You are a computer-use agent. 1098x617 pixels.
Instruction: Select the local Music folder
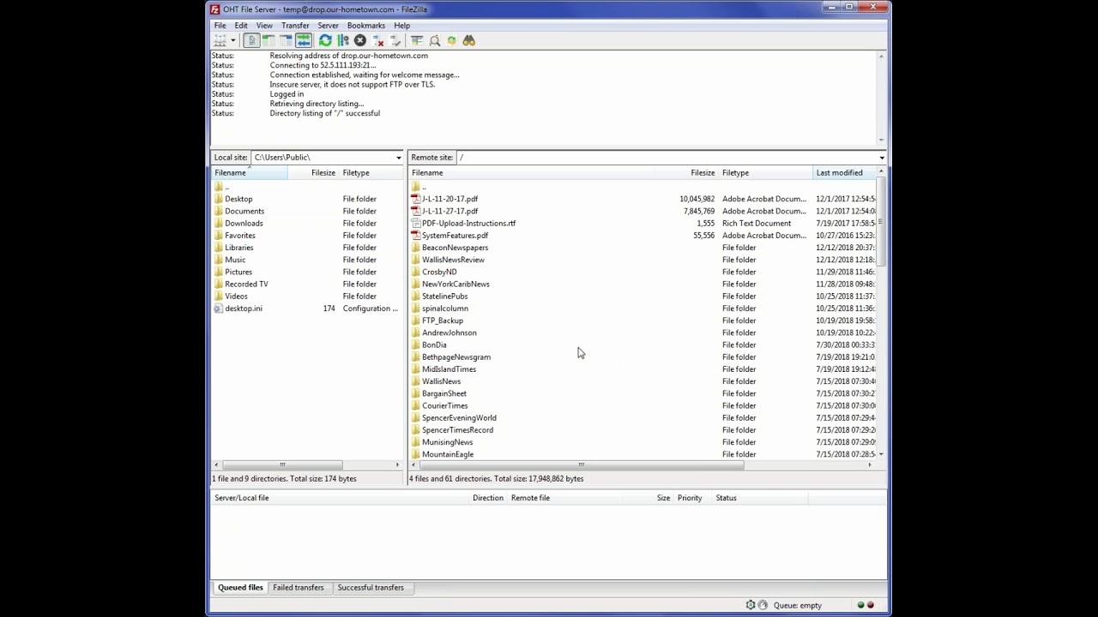[235, 260]
